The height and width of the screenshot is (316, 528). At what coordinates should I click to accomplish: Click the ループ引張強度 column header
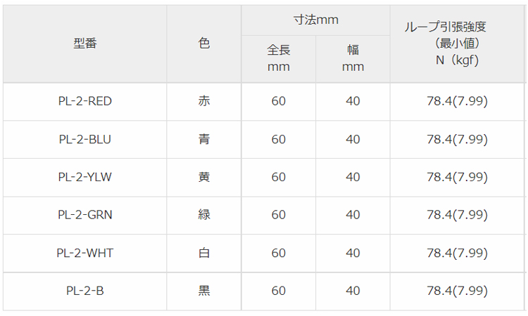point(455,44)
